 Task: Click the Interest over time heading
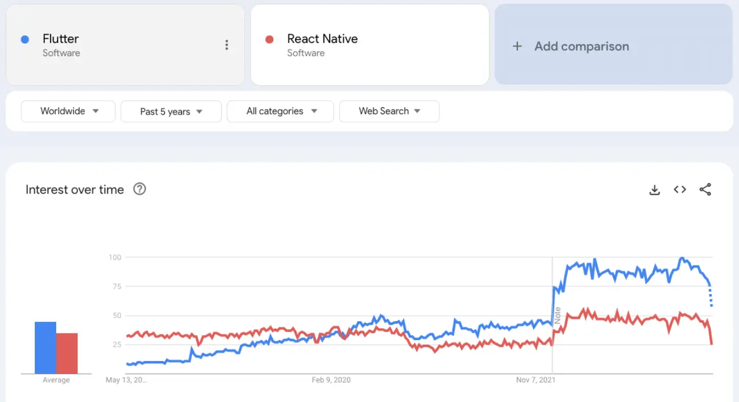(74, 190)
